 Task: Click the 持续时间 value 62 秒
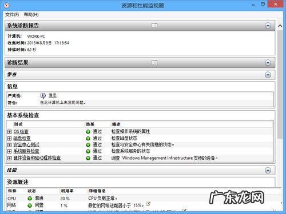(31, 50)
